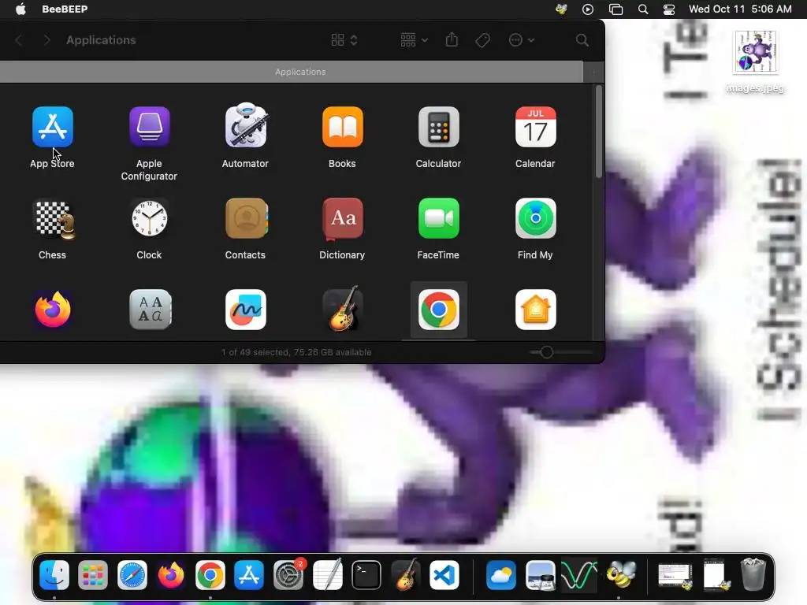Open the images.jpeg desktop file thumbnail
The image size is (807, 605).
756,51
